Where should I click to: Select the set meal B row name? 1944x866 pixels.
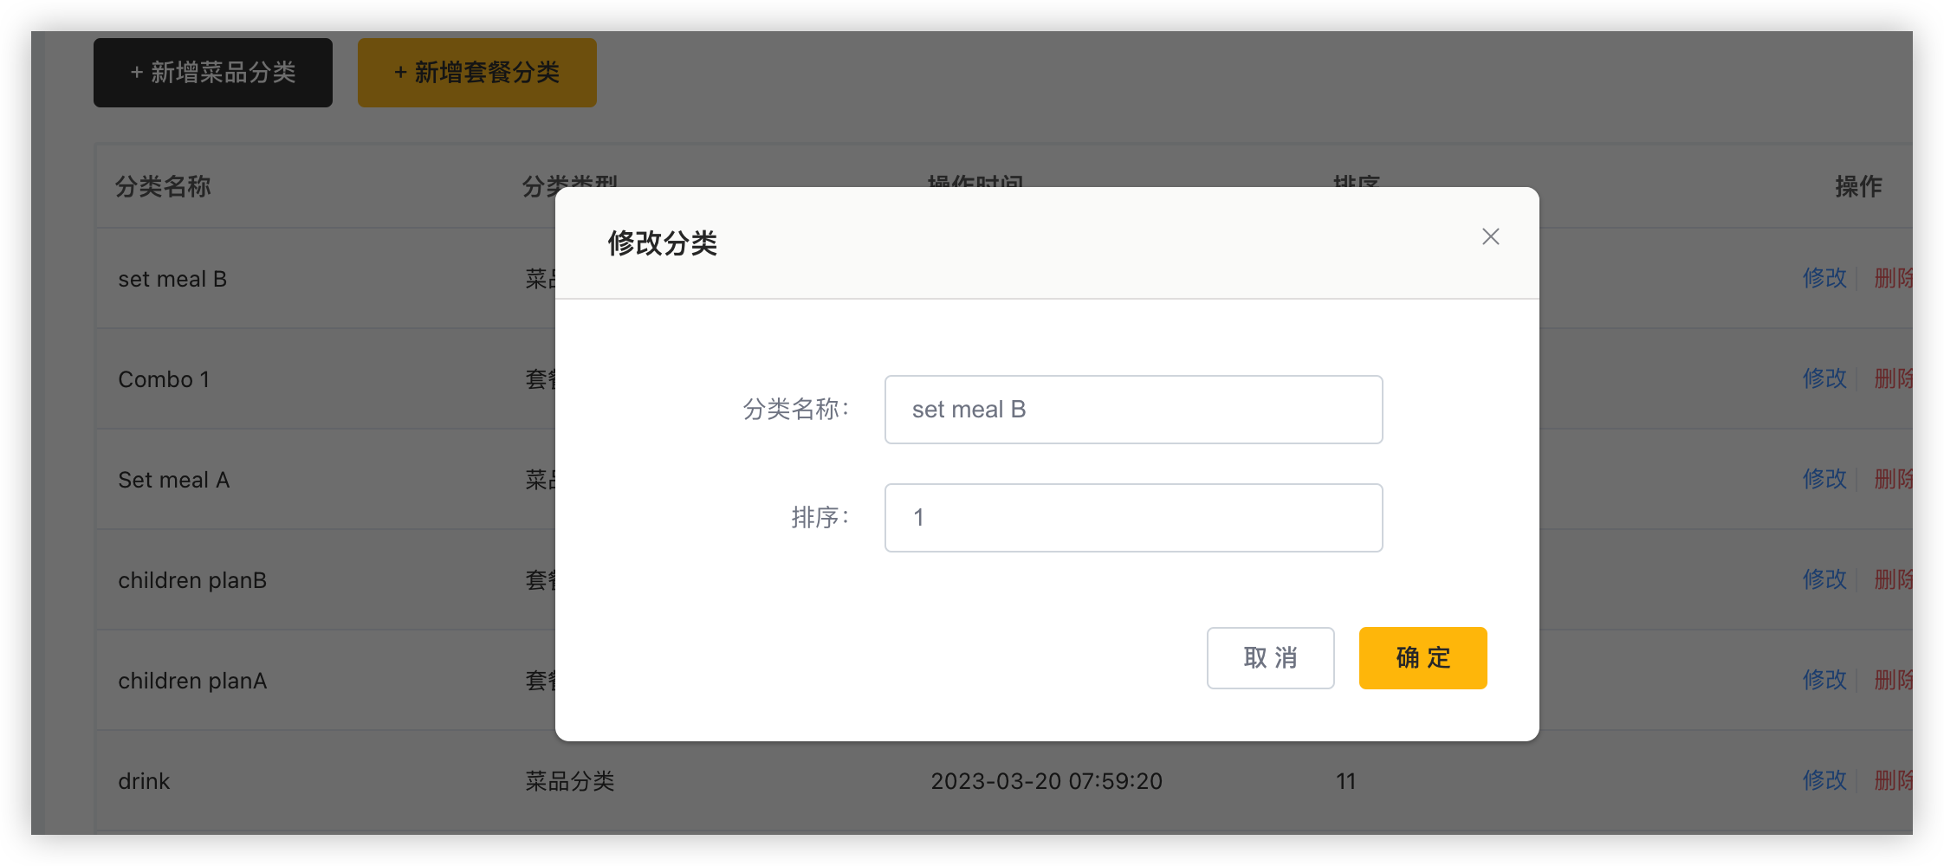pyautogui.click(x=173, y=278)
